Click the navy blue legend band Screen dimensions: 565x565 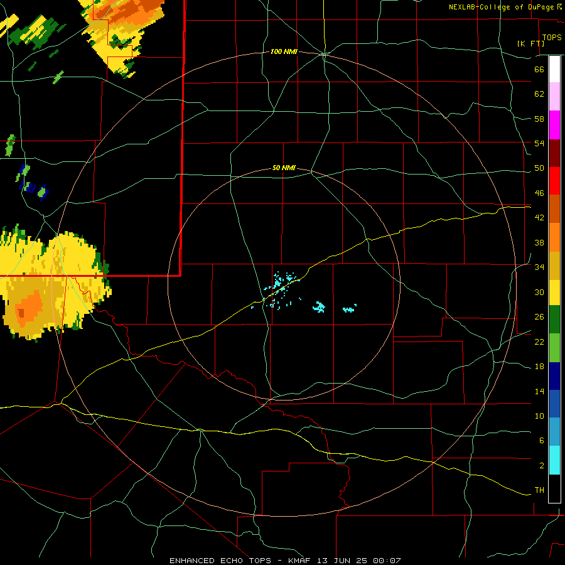554,376
